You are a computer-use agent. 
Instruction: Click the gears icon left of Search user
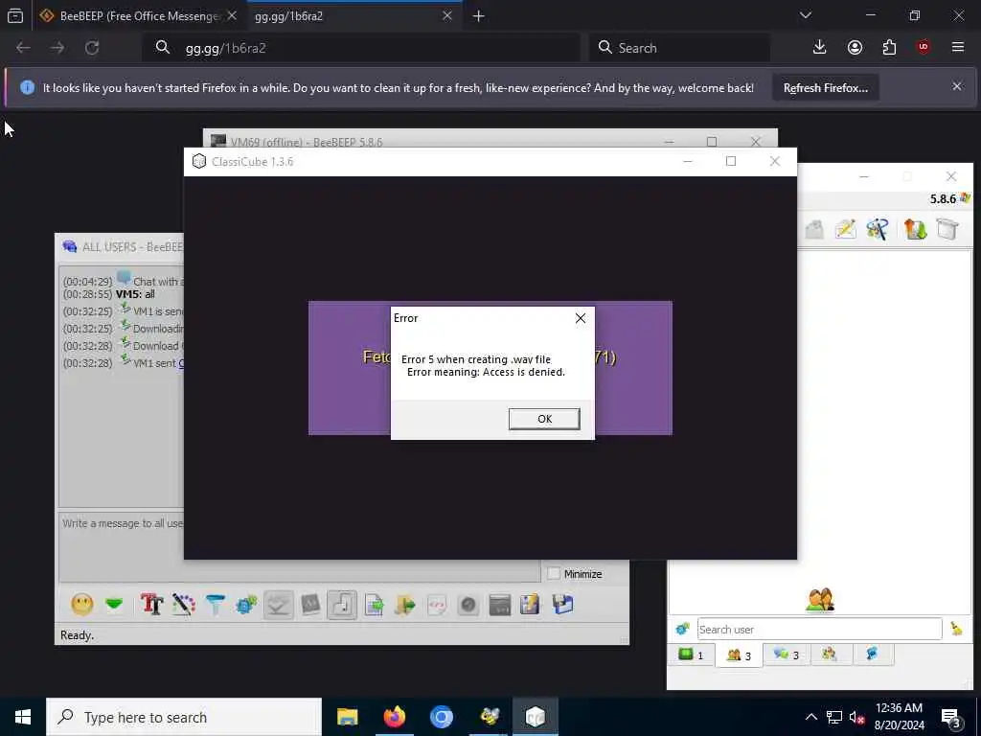click(682, 629)
